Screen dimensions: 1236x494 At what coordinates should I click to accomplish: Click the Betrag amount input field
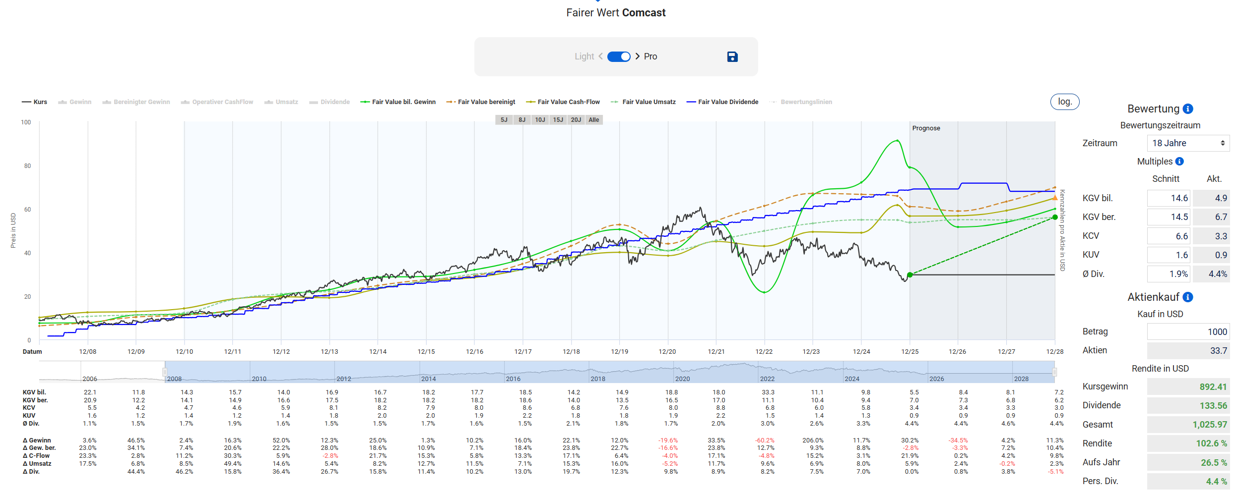click(x=1188, y=332)
